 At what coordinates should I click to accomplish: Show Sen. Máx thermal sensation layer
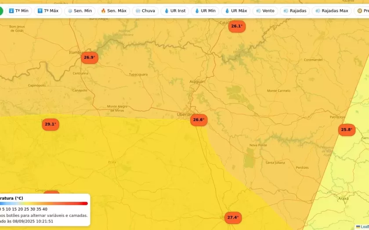pyautogui.click(x=113, y=11)
